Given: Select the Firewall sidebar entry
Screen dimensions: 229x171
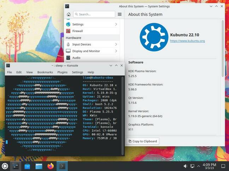Looking at the screenshot, I should [92, 31].
